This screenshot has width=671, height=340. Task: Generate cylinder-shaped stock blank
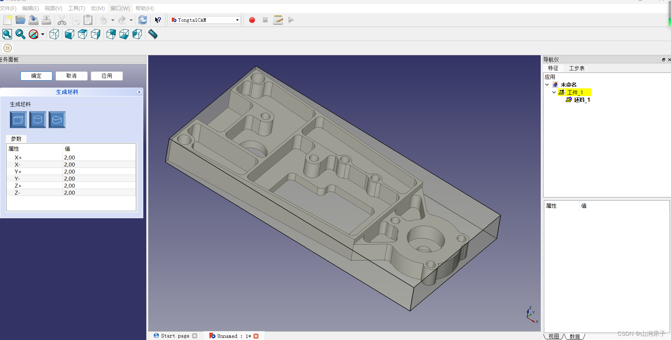coord(38,120)
